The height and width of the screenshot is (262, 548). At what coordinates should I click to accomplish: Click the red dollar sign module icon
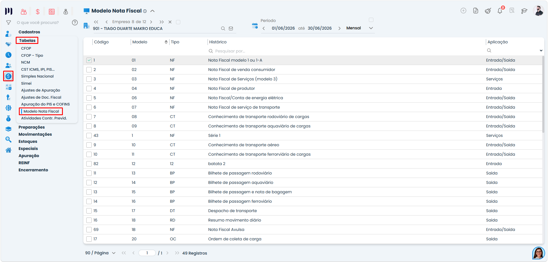coord(38,12)
